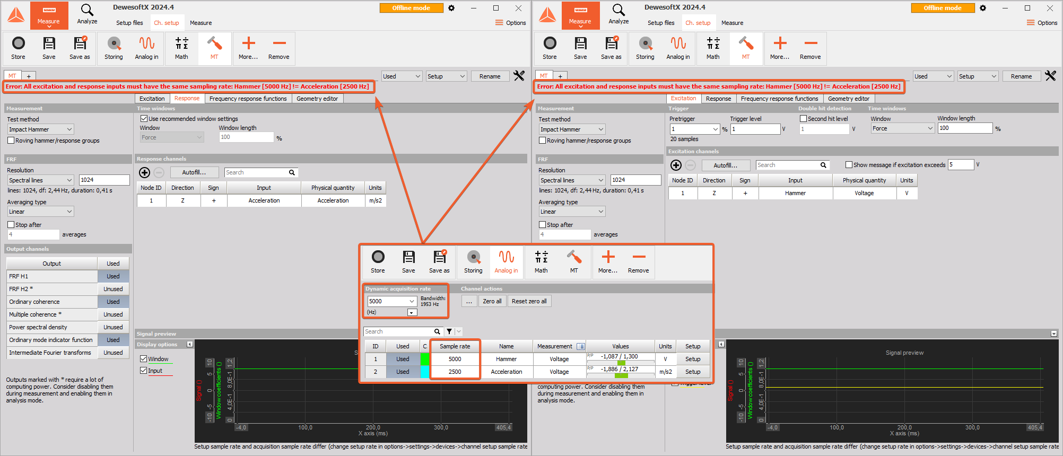Open Used filter dropdown in left window
Screen dimensions: 1063x456
point(402,76)
